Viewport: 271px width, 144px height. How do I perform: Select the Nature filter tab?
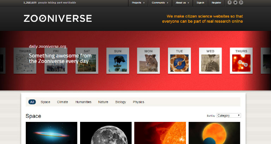point(103,102)
